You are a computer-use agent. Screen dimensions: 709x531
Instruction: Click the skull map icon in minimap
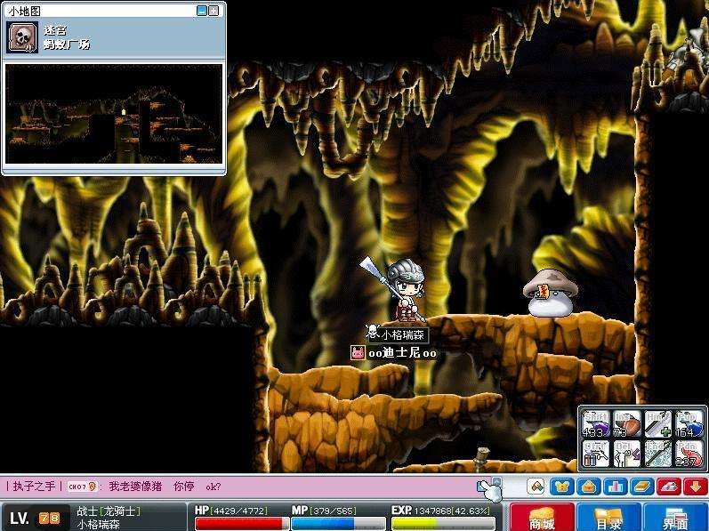[22, 37]
